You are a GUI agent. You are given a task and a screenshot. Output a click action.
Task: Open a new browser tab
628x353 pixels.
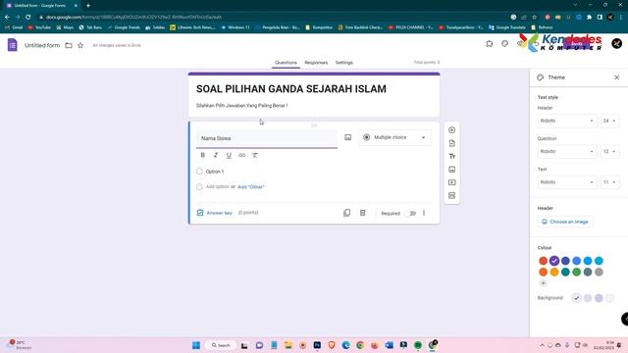88,6
